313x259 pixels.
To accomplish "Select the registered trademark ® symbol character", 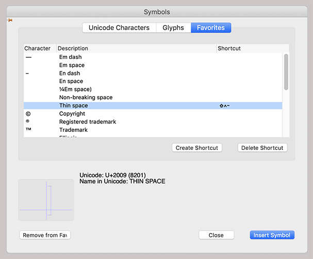I will pyautogui.click(x=28, y=121).
